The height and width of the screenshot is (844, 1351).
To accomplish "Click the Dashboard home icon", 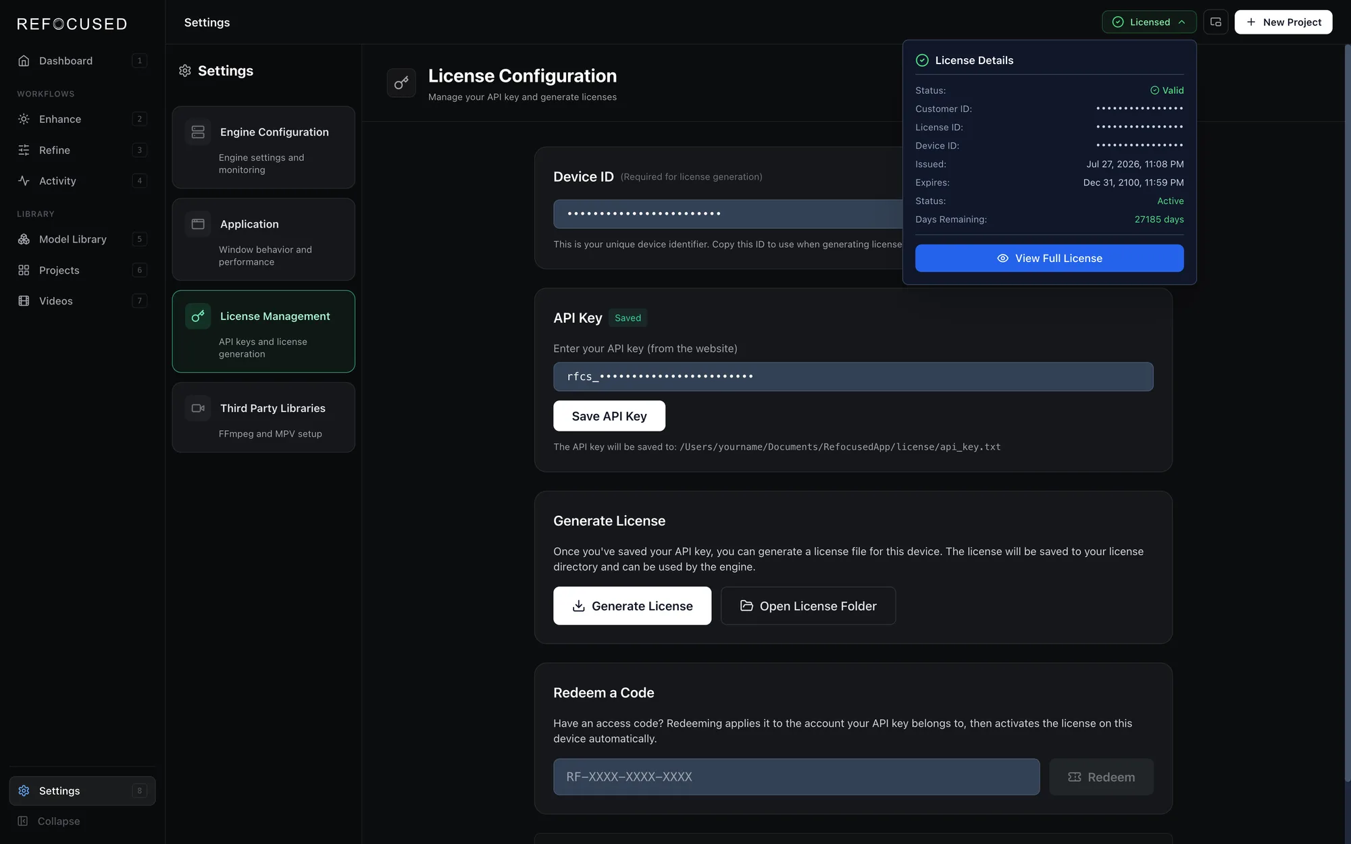I will click(24, 61).
